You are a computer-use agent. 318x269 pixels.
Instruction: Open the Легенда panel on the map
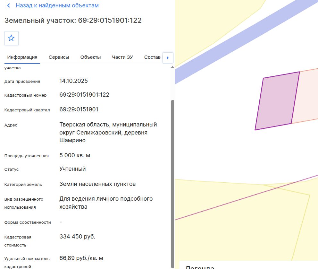pyautogui.click(x=200, y=267)
